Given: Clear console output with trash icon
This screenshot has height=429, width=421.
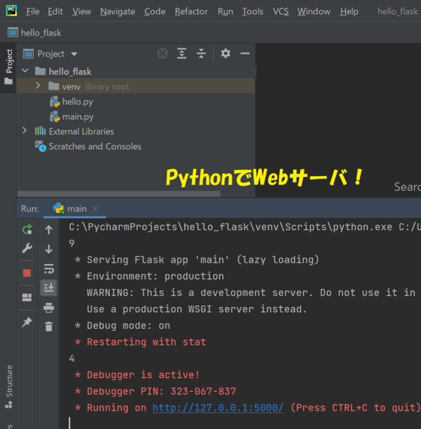Looking at the screenshot, I should [x=49, y=327].
